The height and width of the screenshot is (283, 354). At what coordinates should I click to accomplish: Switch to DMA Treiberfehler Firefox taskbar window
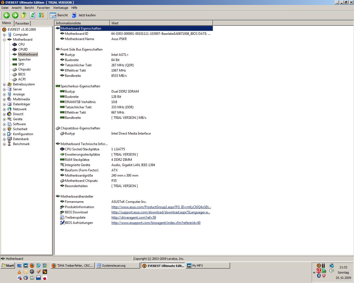point(73,266)
